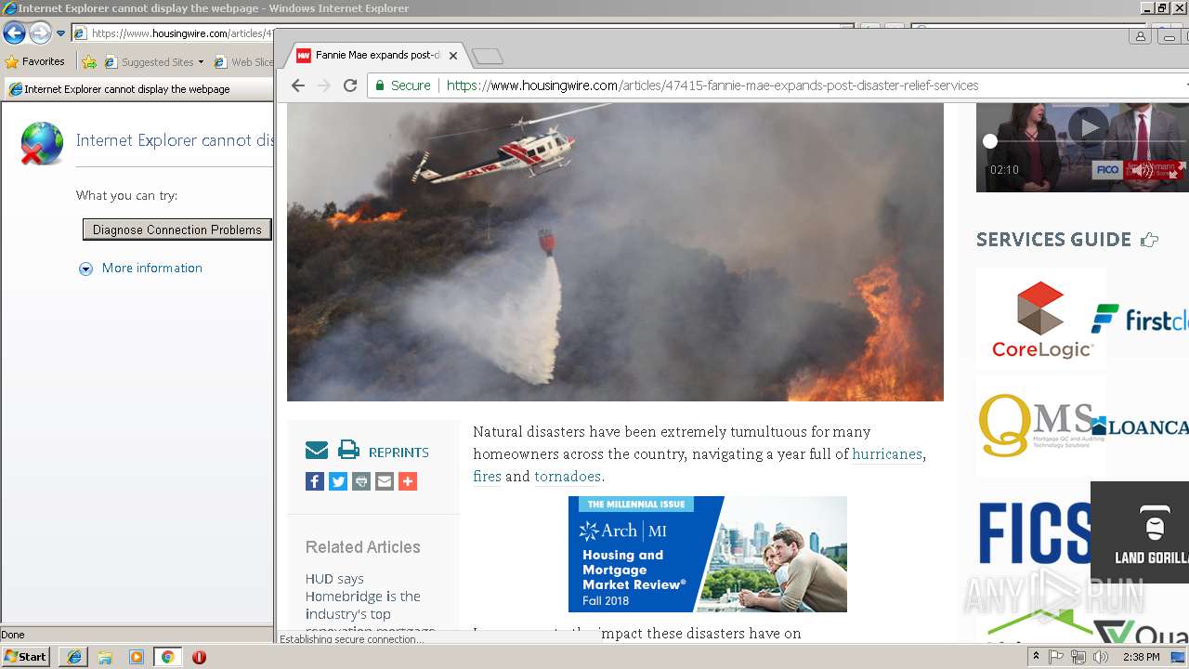This screenshot has height=669, width=1189.
Task: Click the Secure padlock site info
Action: (x=402, y=85)
